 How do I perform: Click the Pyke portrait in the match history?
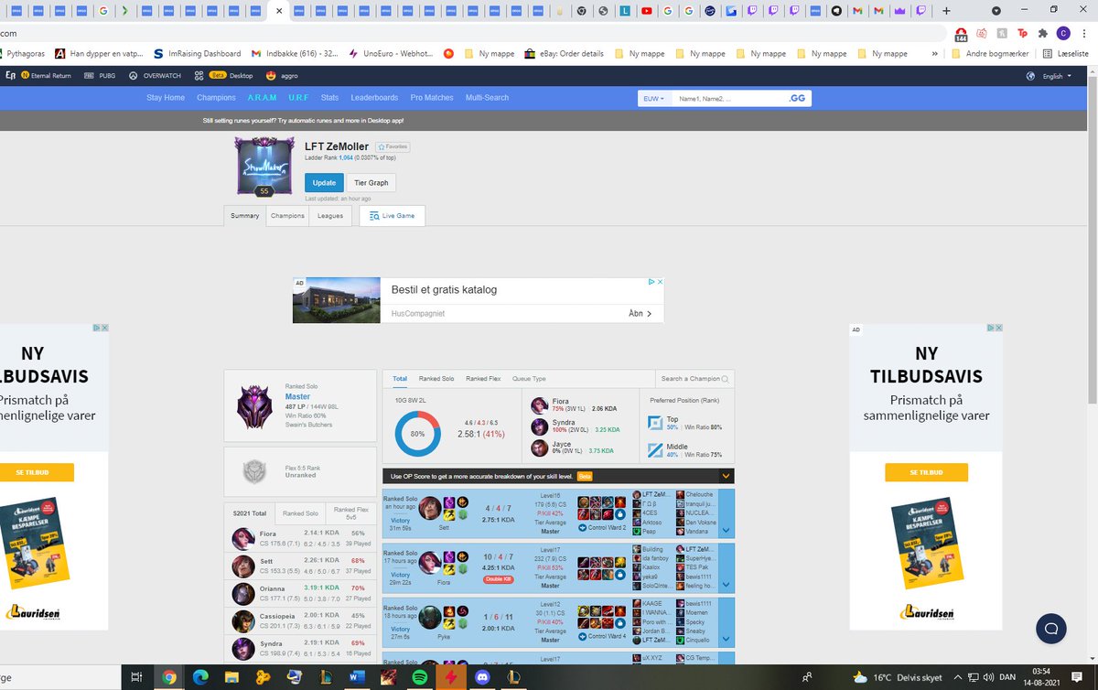pos(430,618)
